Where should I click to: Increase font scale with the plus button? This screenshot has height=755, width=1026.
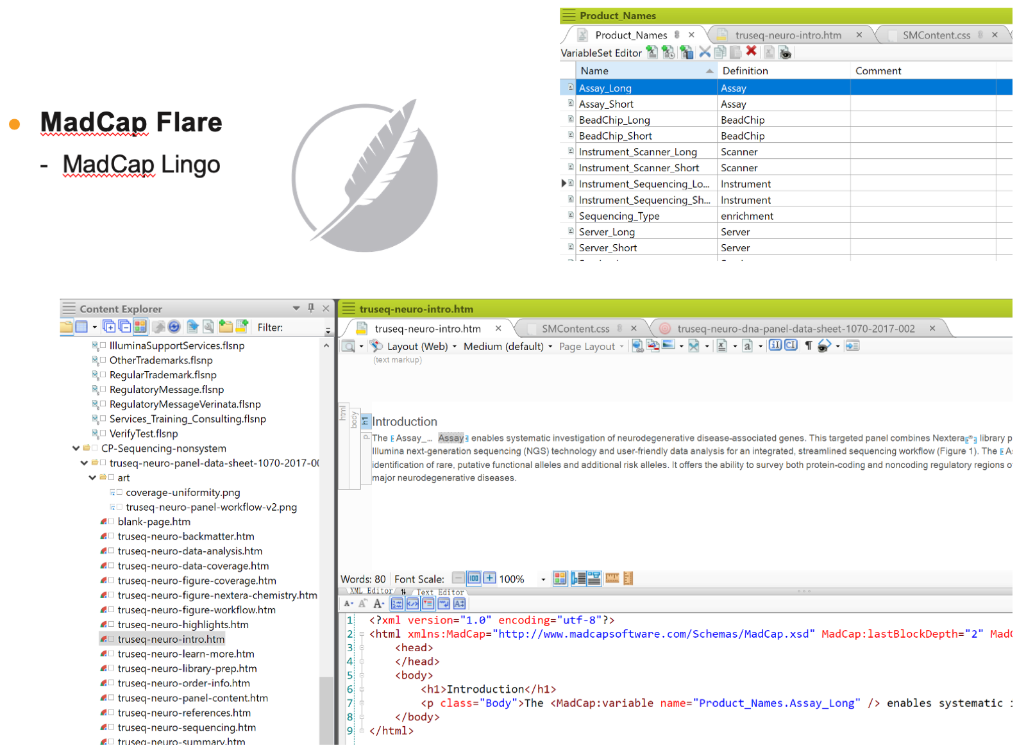[x=489, y=578]
